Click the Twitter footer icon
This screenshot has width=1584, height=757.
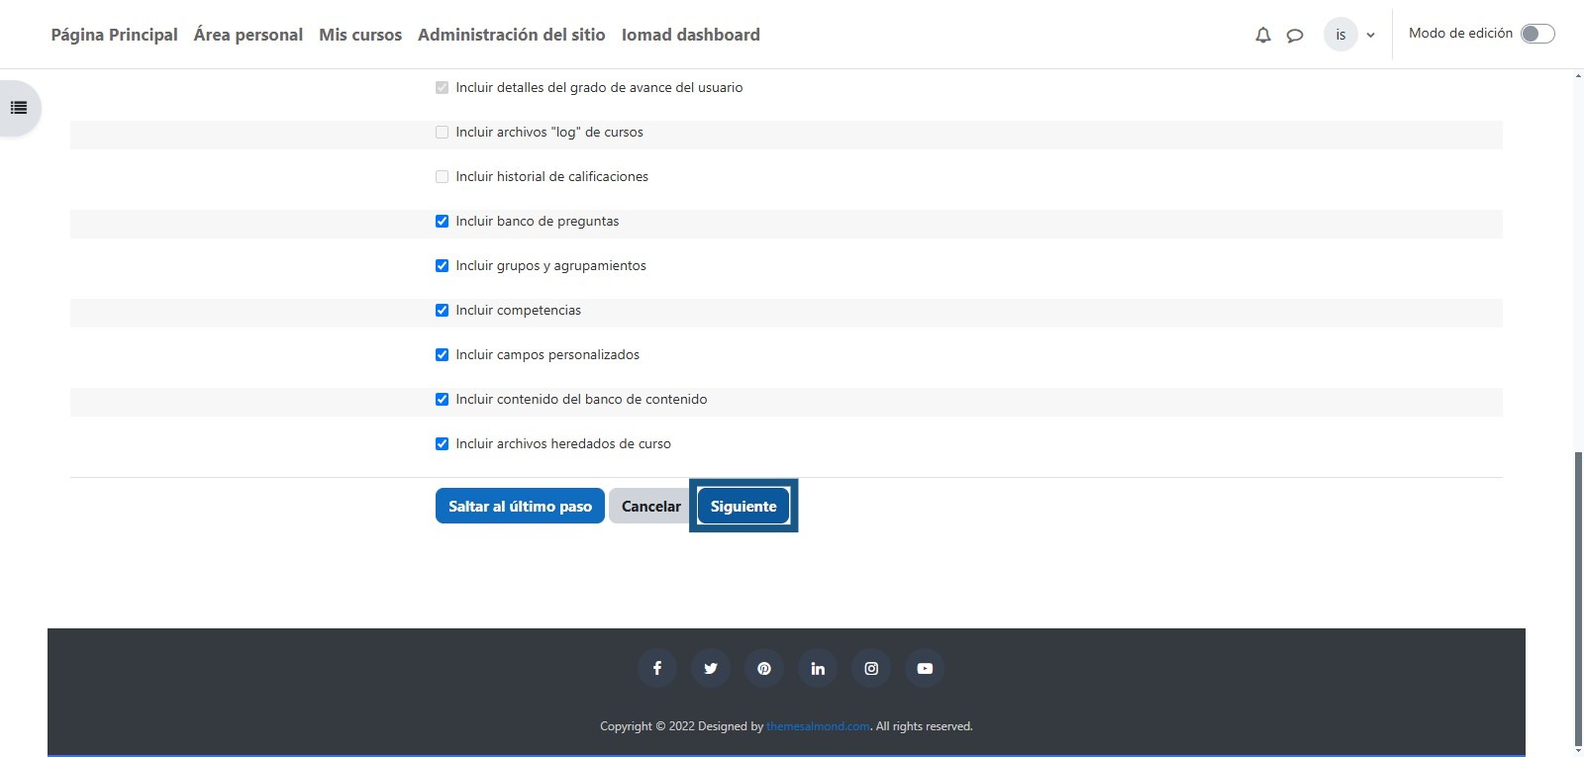click(x=710, y=668)
